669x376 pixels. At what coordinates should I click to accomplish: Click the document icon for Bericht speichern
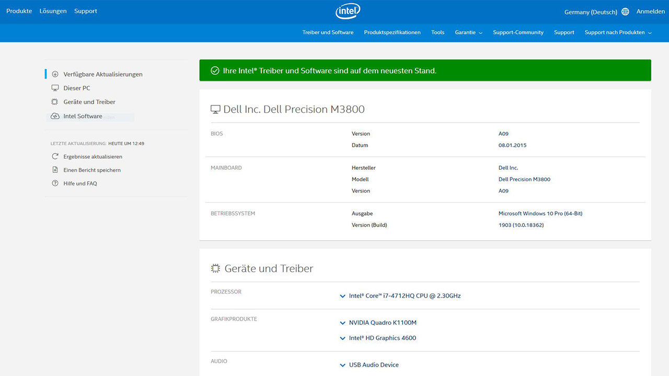[55, 170]
